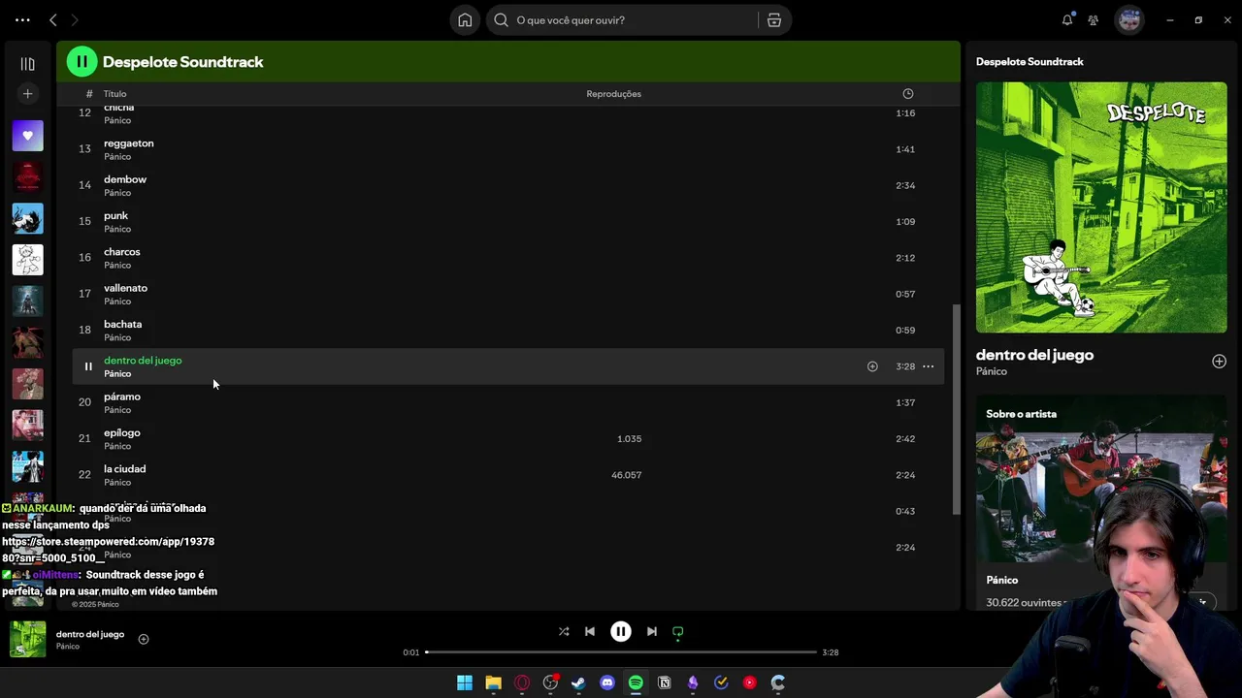The height and width of the screenshot is (698, 1242).
Task: Pause with the main player button
Action: tap(621, 631)
